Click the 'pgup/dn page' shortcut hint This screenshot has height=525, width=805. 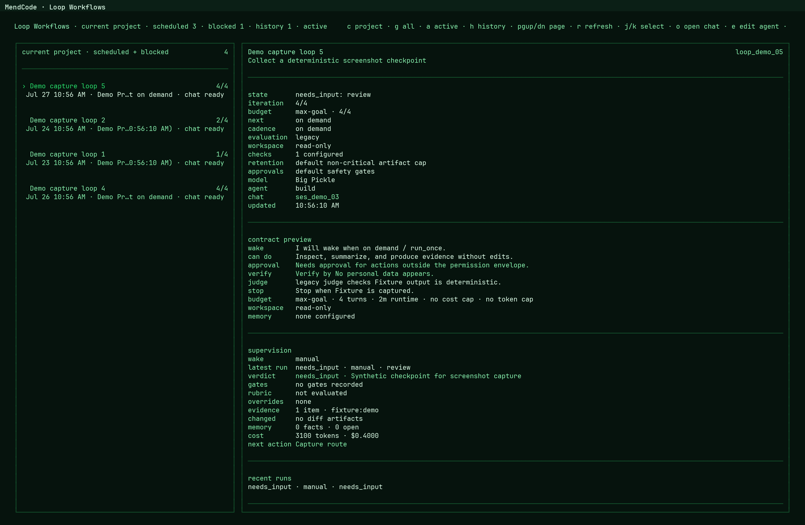(541, 26)
